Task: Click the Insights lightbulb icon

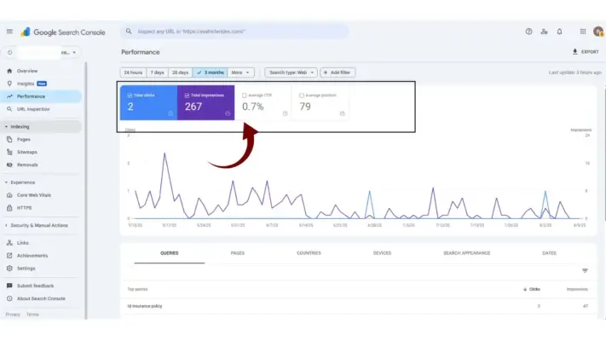Action: coord(9,84)
